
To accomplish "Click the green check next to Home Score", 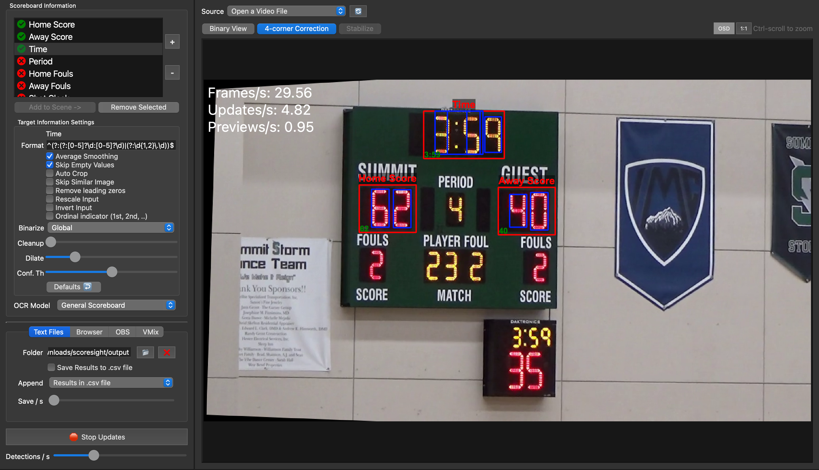I will (x=21, y=24).
